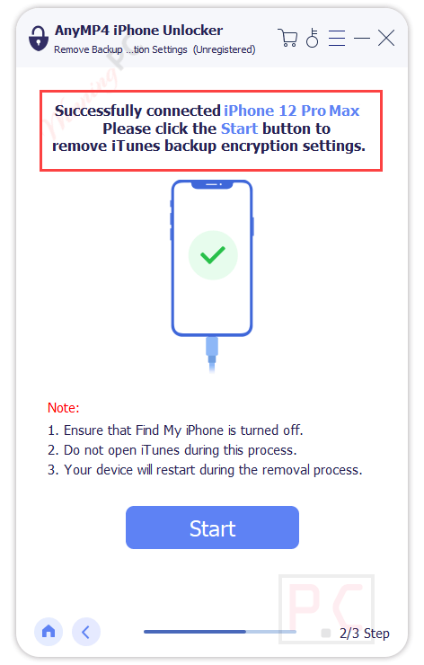Click the iPhone 12 Pro Max device name
This screenshot has width=424, height=665.
pyautogui.click(x=292, y=111)
